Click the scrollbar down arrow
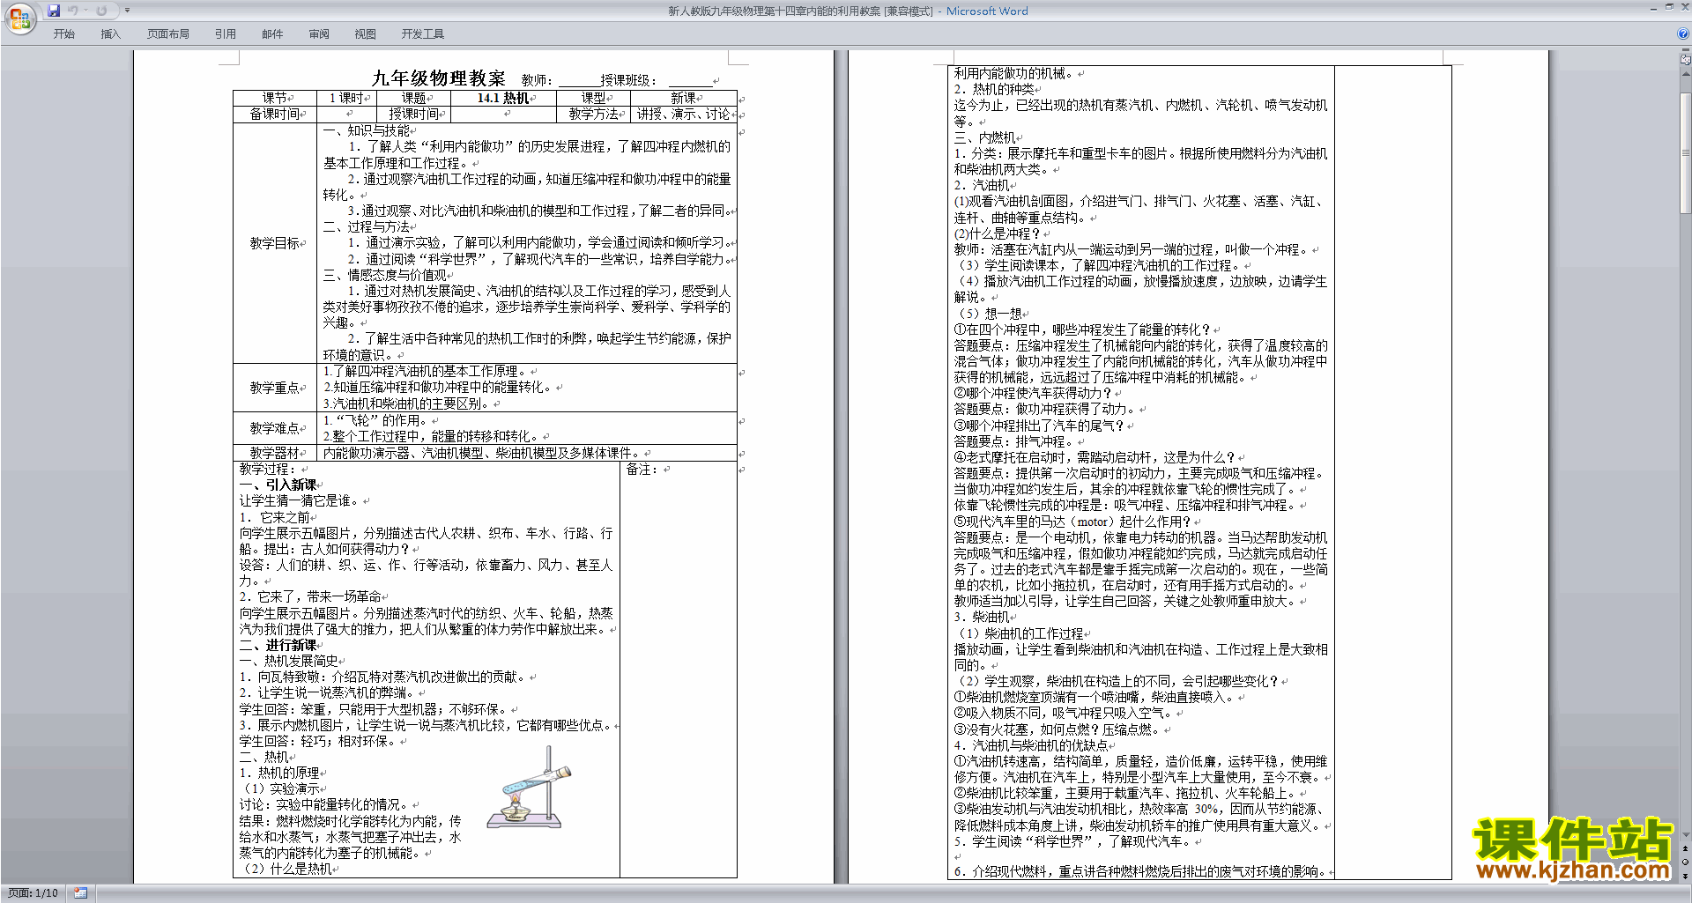 pyautogui.click(x=1686, y=835)
